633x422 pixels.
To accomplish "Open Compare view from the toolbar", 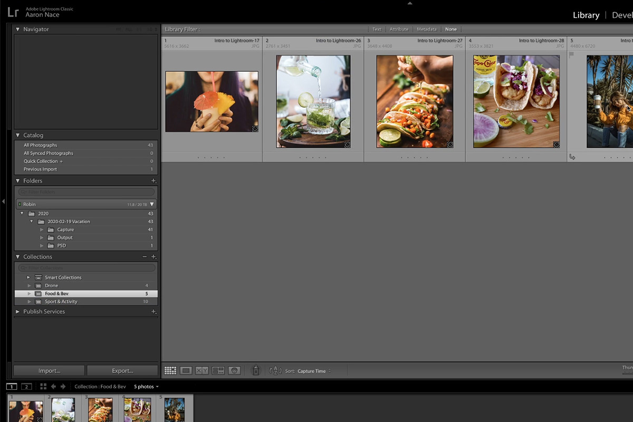I will coord(201,370).
